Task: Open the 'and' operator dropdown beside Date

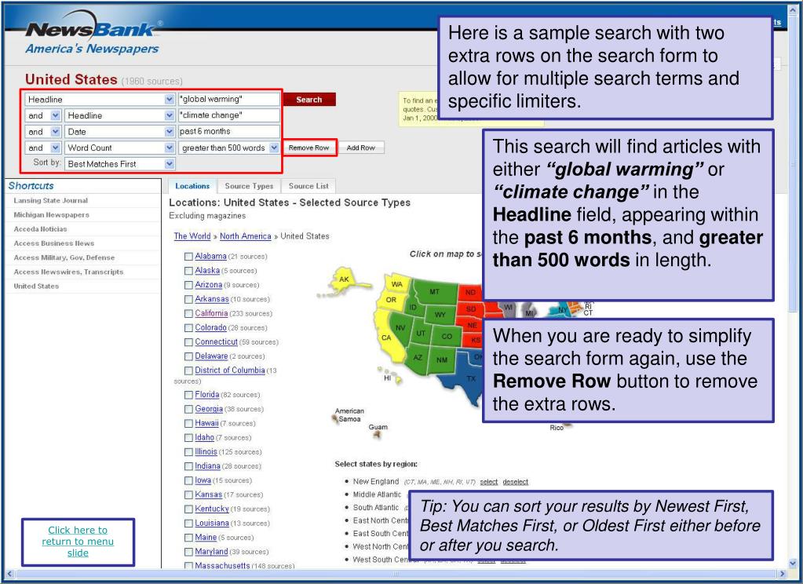Action: tap(55, 132)
